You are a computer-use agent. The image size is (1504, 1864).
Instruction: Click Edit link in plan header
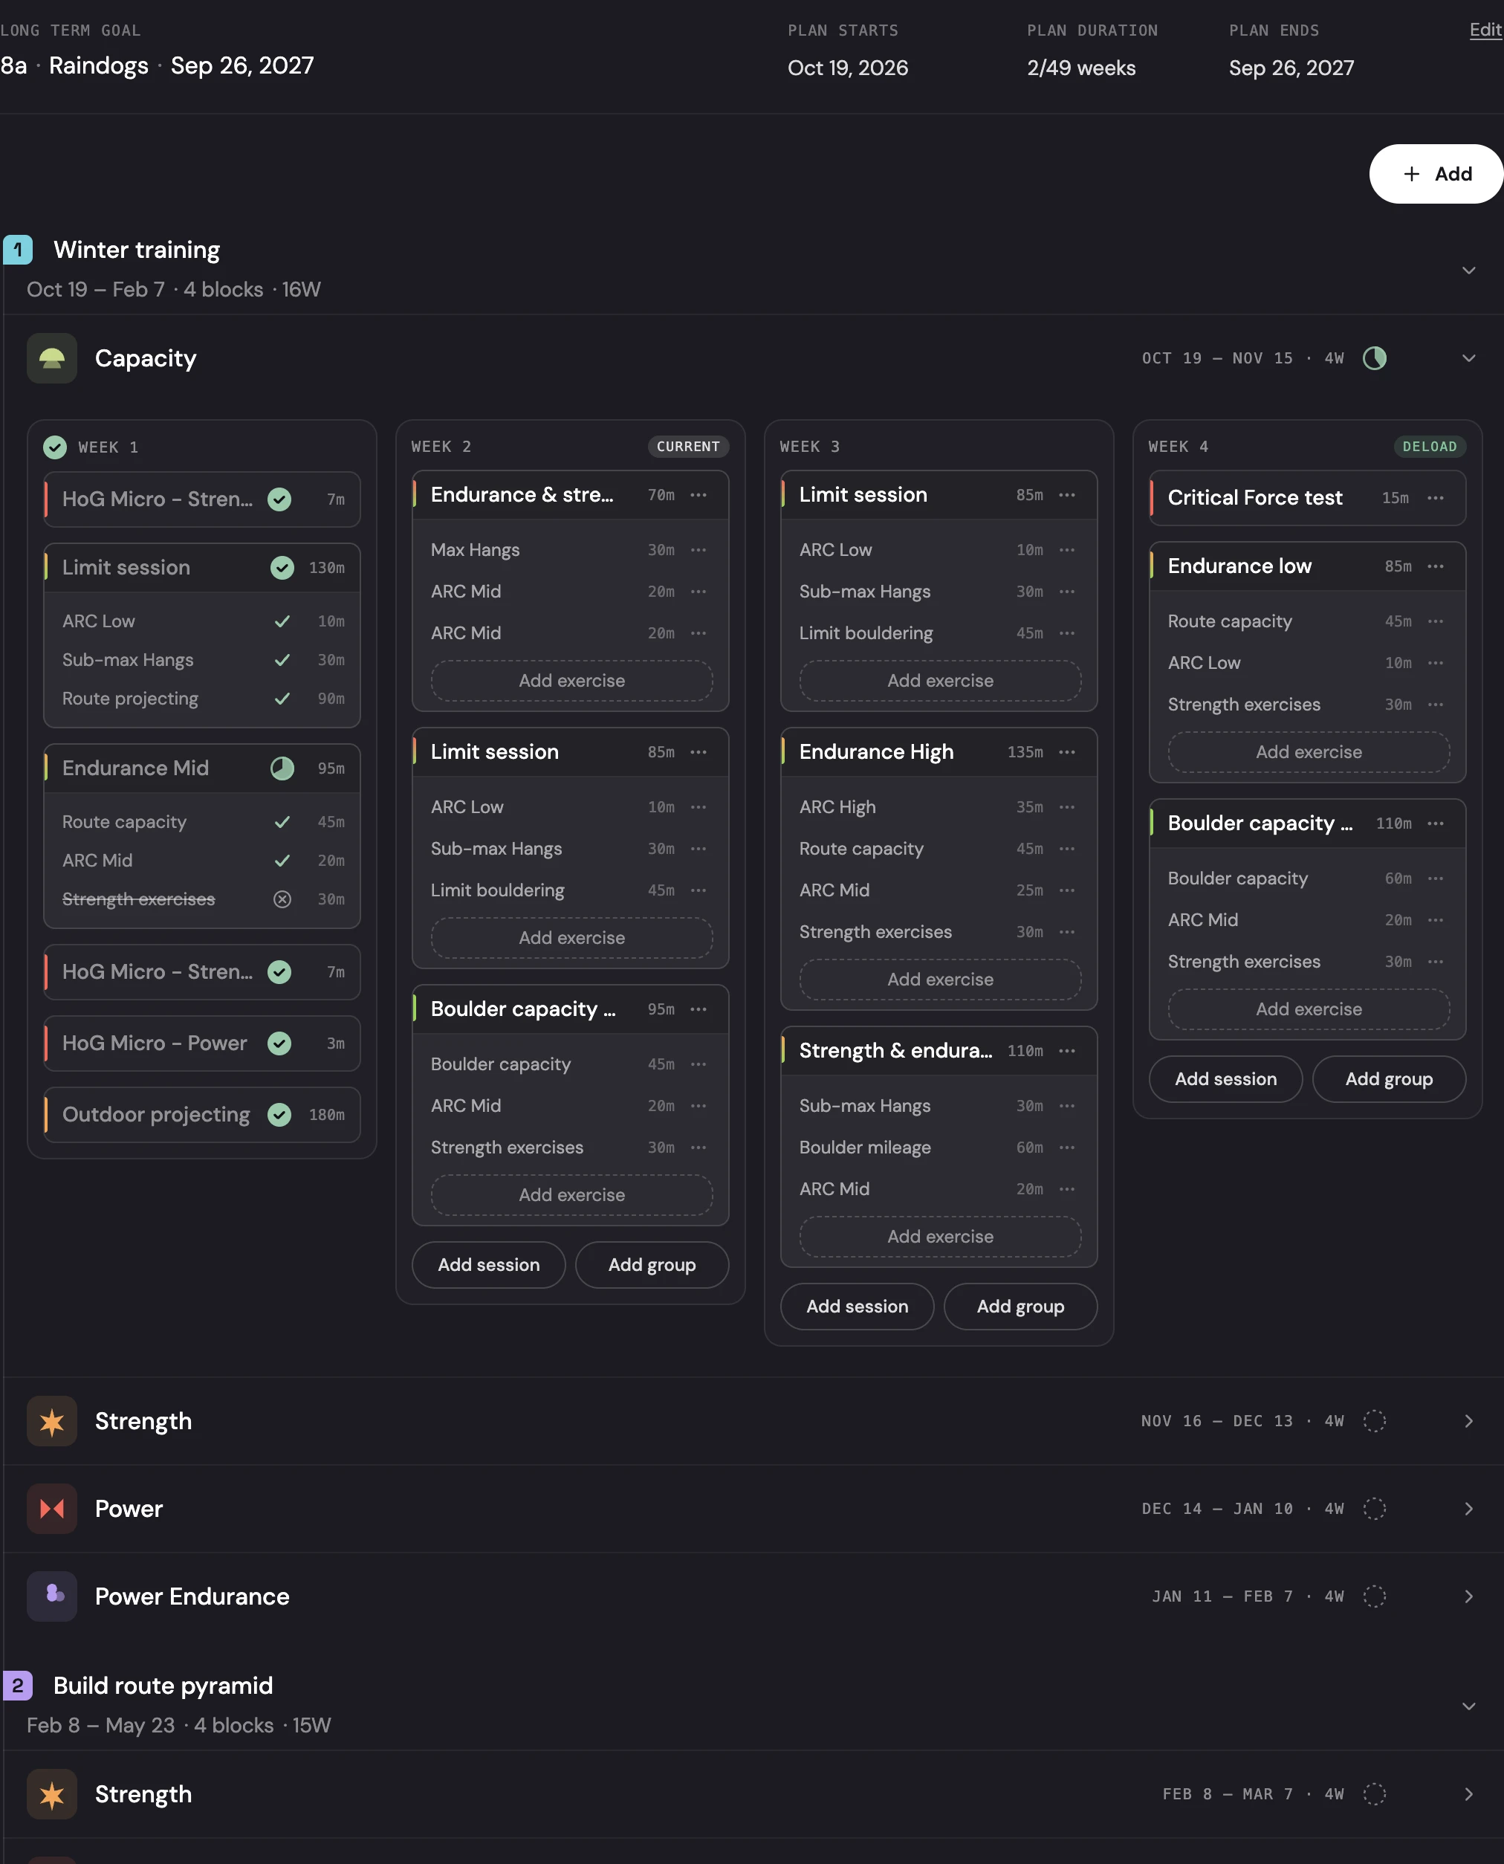point(1486,30)
